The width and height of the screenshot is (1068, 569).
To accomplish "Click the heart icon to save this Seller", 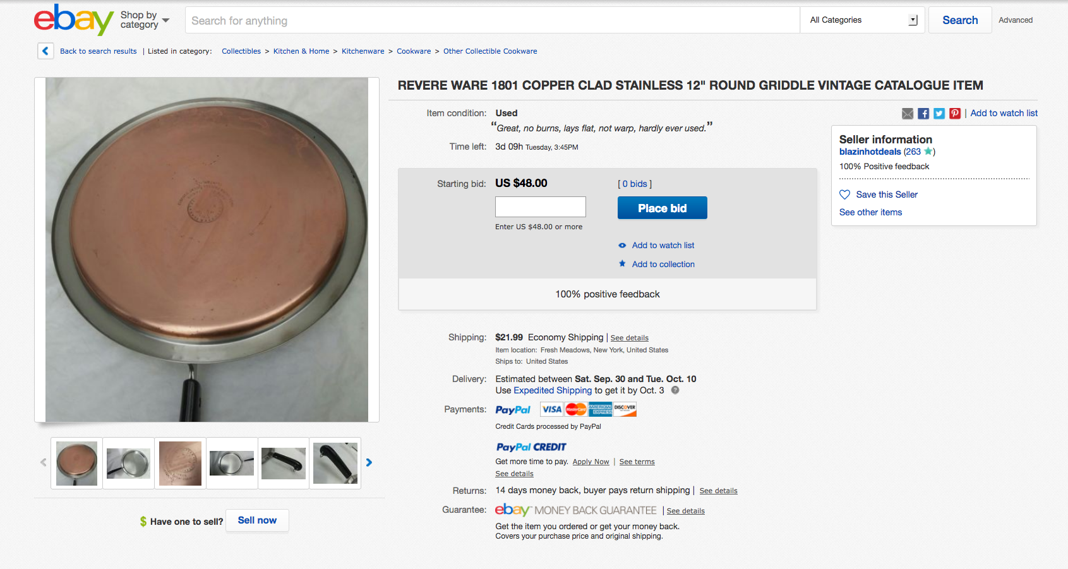I will 844,195.
